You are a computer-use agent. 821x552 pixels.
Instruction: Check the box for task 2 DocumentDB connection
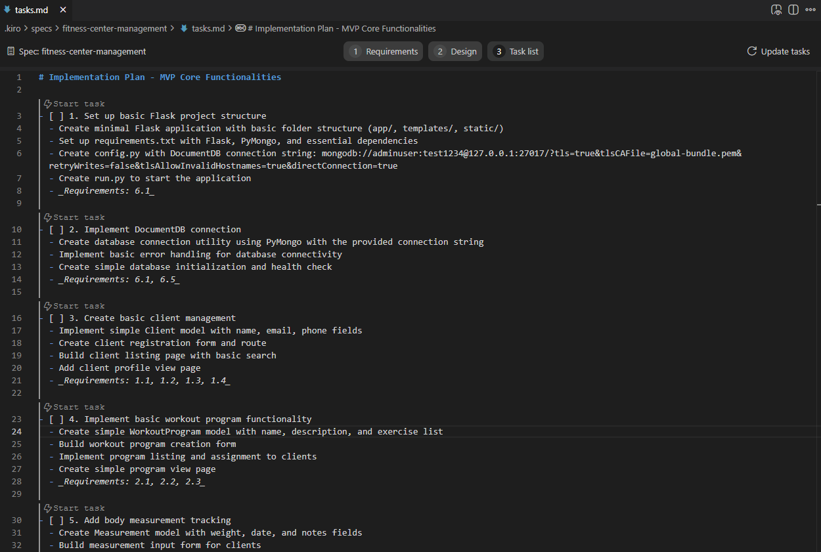pos(56,230)
